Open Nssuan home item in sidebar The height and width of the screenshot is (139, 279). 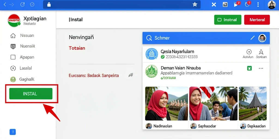click(x=22, y=36)
